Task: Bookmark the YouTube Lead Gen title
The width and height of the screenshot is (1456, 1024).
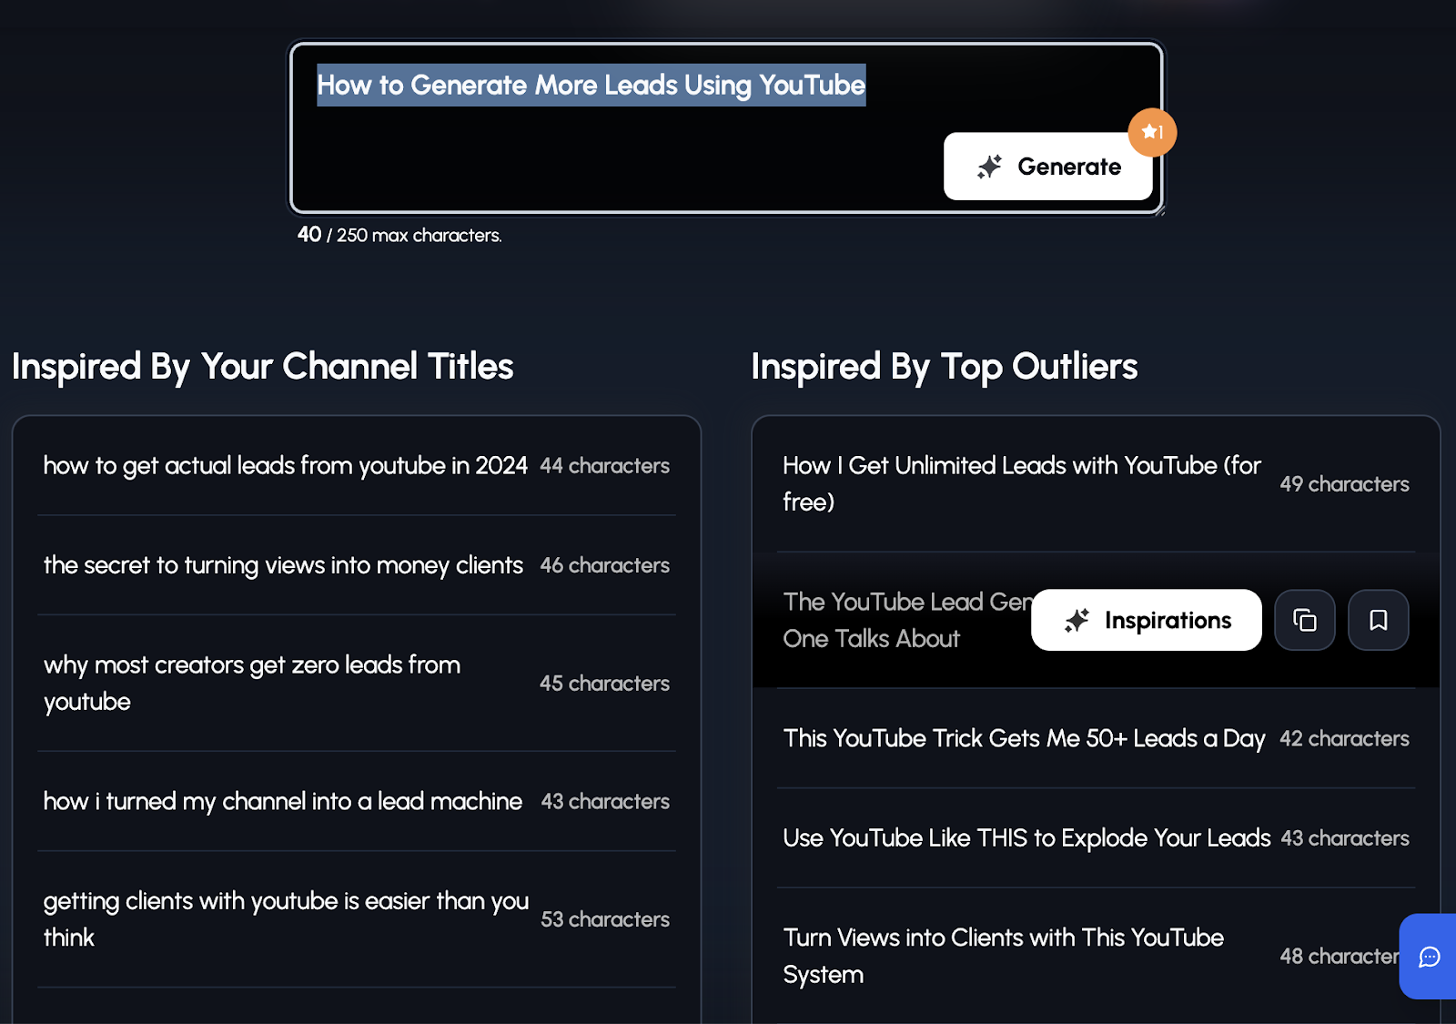Action: click(1379, 620)
